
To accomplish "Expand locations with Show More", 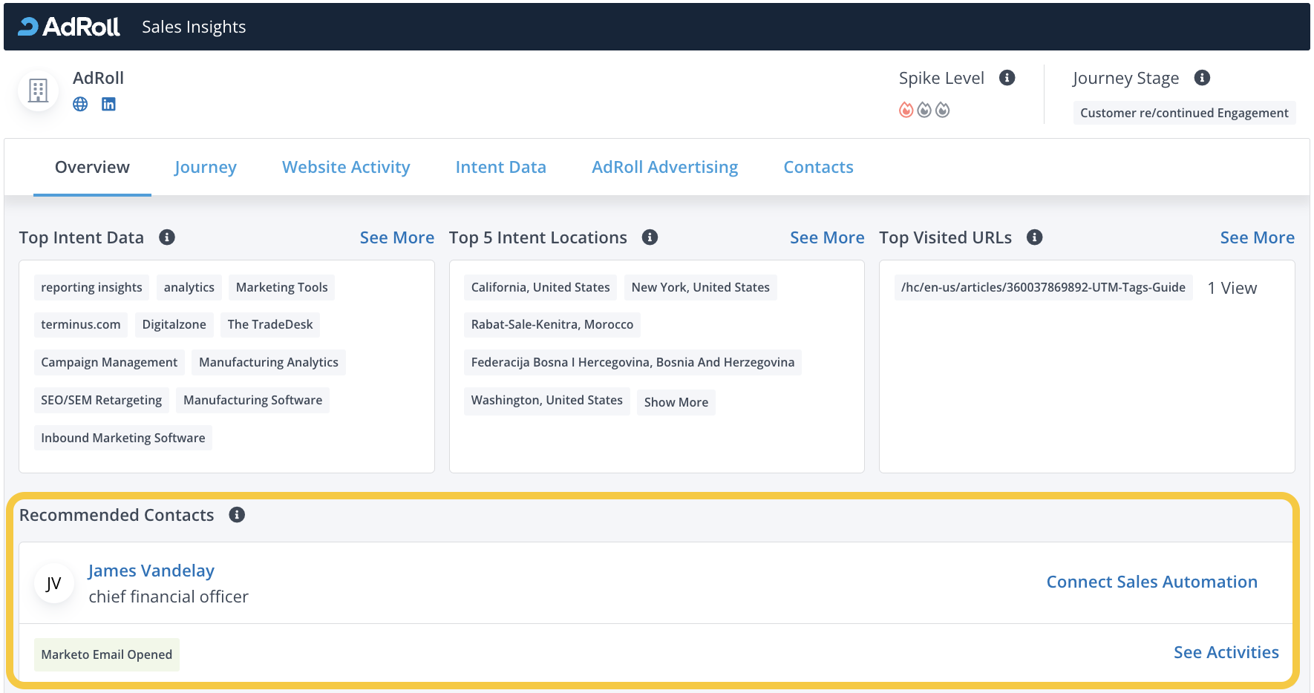I will (676, 402).
